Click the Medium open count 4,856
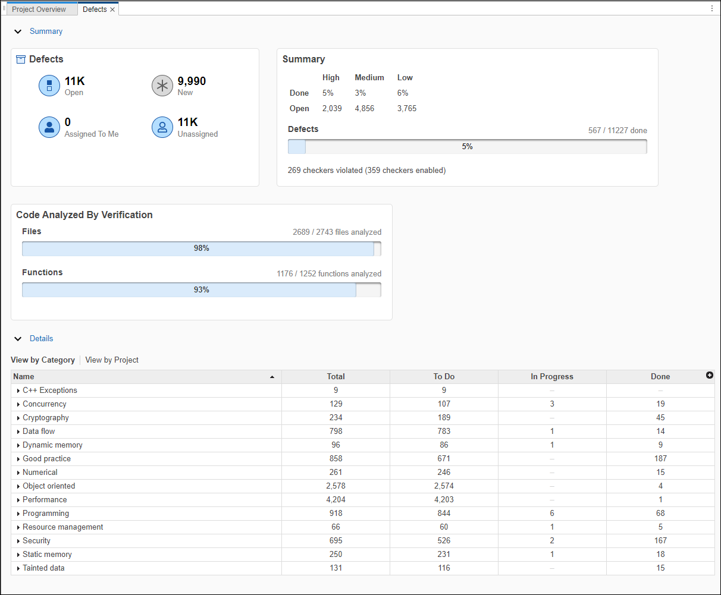This screenshot has height=595, width=721. point(364,109)
